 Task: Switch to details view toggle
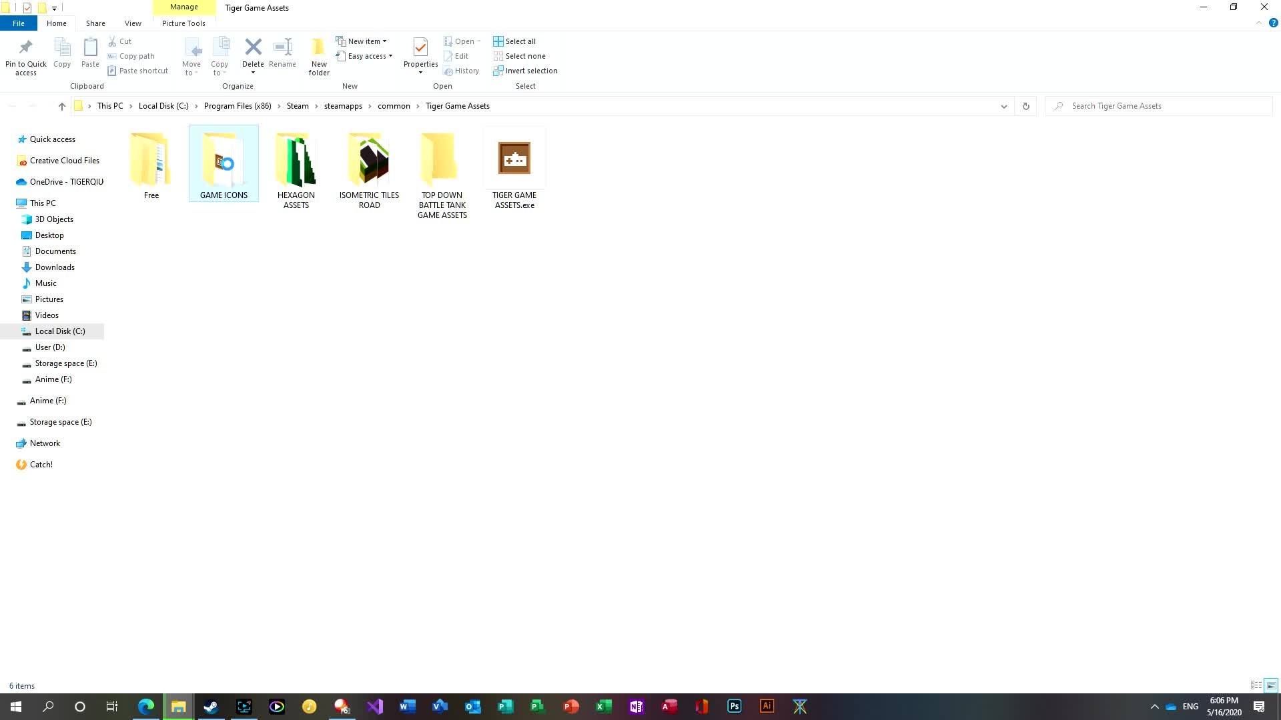click(x=1256, y=685)
